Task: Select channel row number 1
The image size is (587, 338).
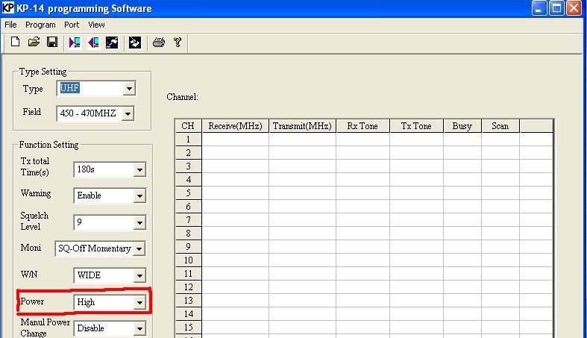Action: [188, 140]
